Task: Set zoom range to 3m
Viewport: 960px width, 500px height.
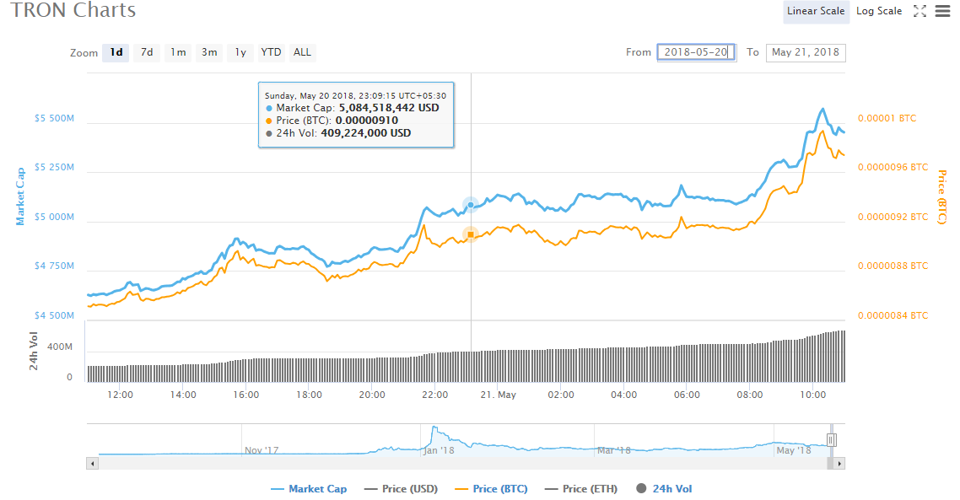Action: click(x=209, y=52)
